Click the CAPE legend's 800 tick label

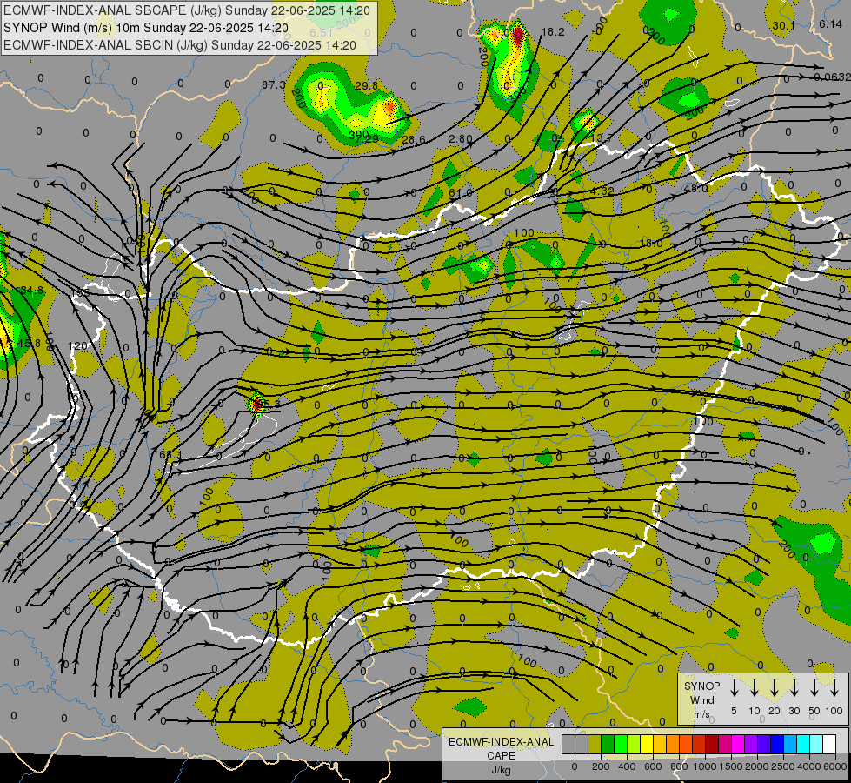point(679,766)
